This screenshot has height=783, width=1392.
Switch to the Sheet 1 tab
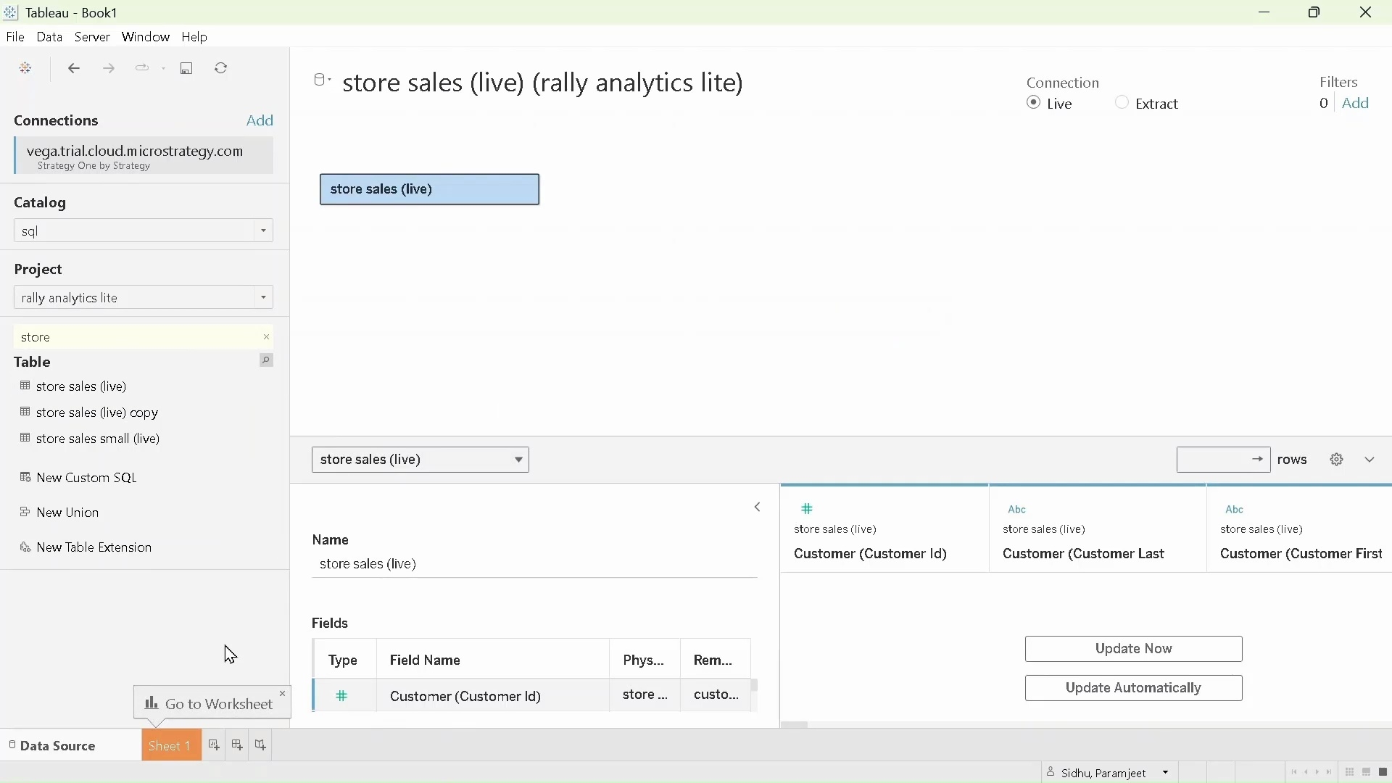pos(170,746)
